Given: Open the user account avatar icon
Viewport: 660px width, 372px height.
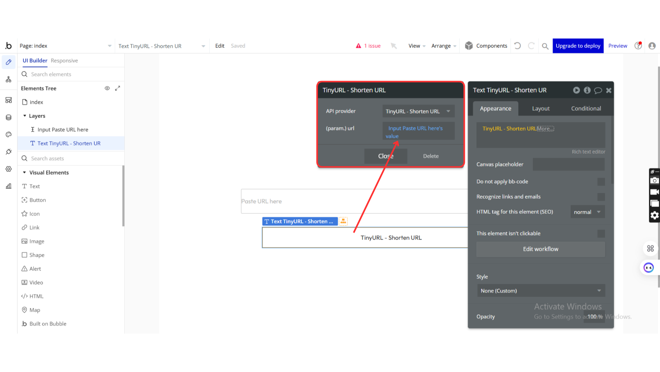Looking at the screenshot, I should [x=652, y=46].
